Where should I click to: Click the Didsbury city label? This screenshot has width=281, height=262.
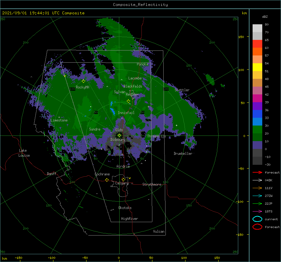pyautogui.click(x=118, y=140)
